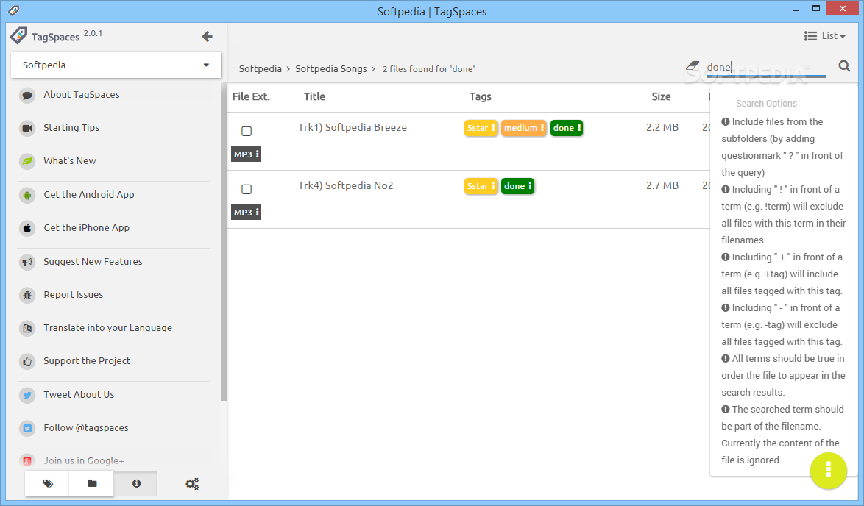Switch to the info panel tab
This screenshot has width=864, height=506.
pos(136,483)
